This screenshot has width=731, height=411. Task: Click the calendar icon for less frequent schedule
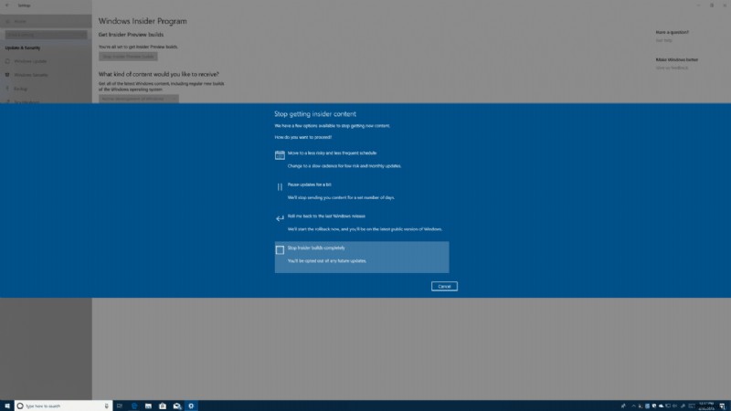pos(280,155)
